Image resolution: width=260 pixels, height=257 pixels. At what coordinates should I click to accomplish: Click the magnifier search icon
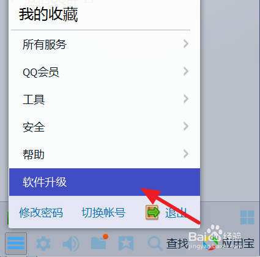point(155,243)
